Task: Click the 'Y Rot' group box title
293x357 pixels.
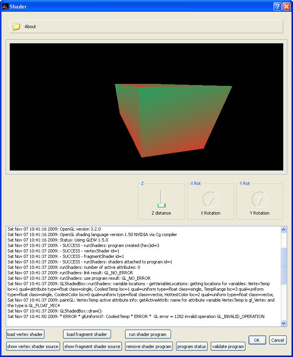Action: [245, 183]
